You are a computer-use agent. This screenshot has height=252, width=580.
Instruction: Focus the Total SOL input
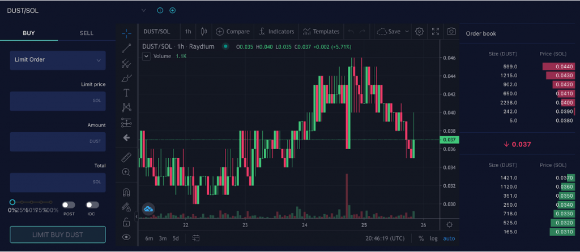58,183
